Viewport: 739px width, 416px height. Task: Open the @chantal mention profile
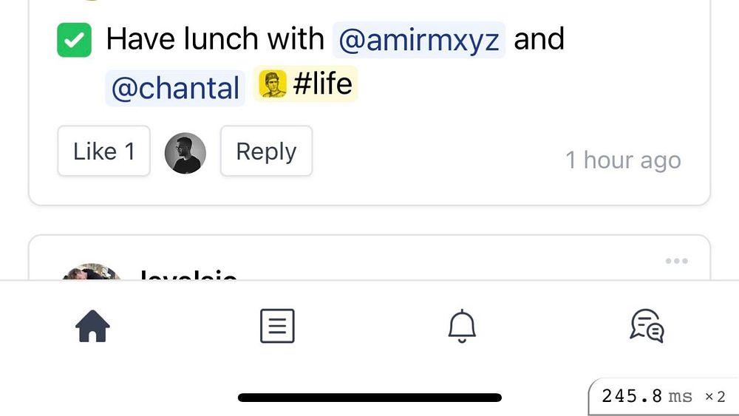(175, 88)
